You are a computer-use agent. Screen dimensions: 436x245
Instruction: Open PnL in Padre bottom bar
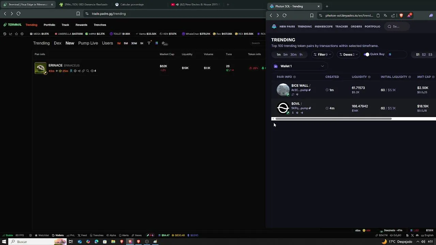pos(71,235)
